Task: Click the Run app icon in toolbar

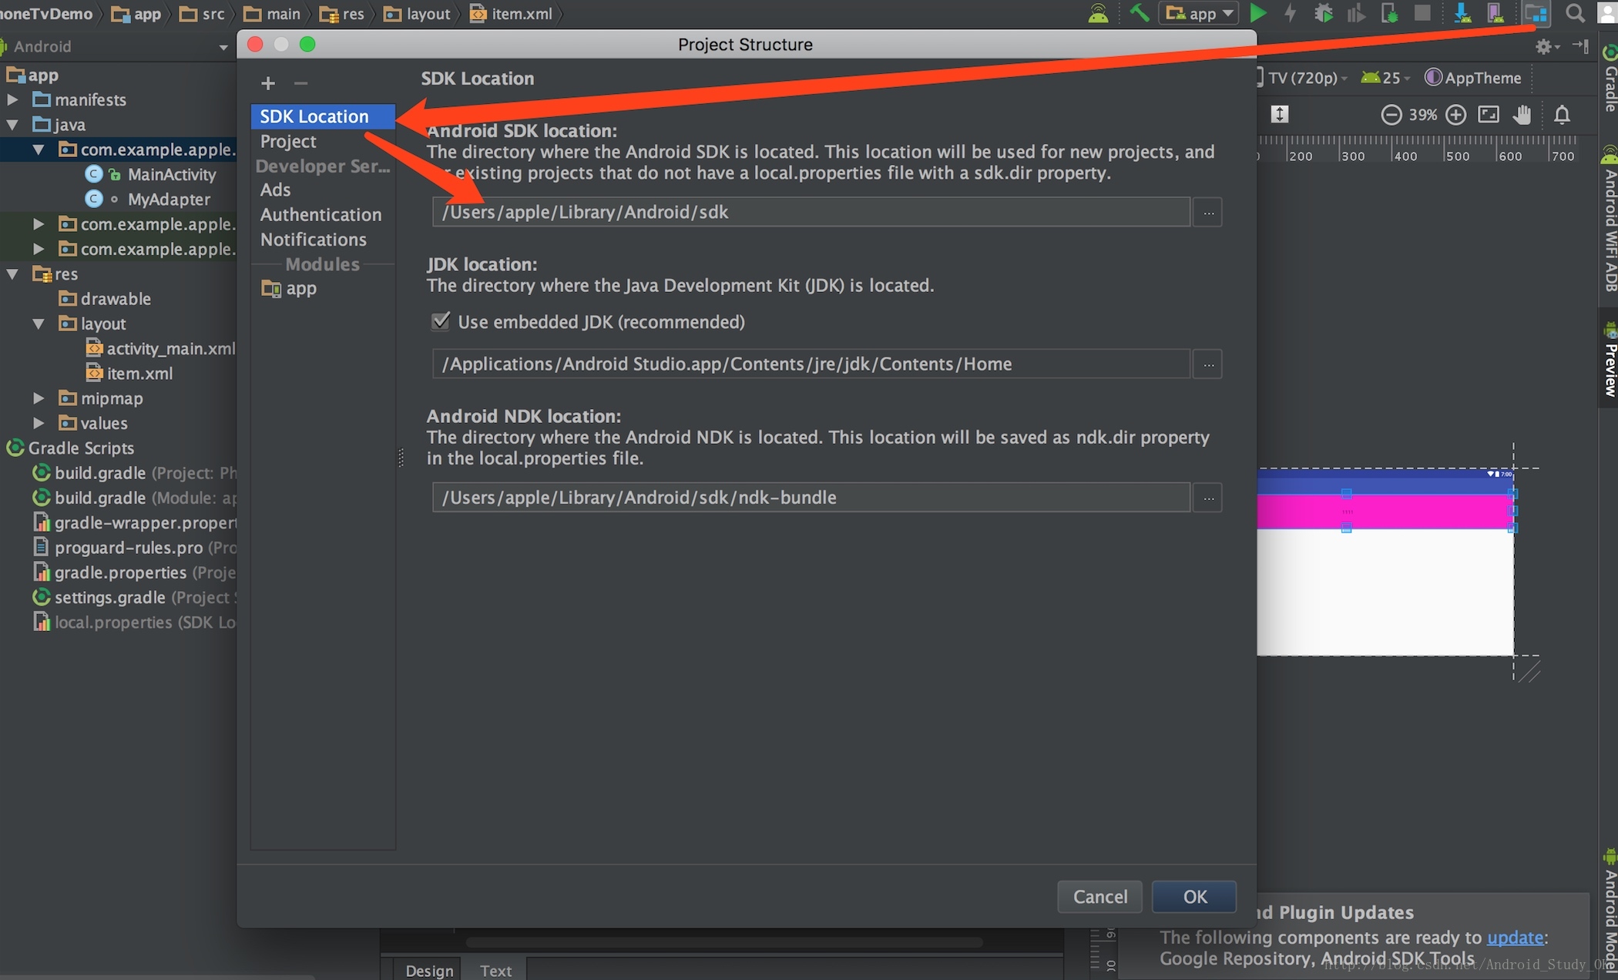Action: click(1260, 12)
